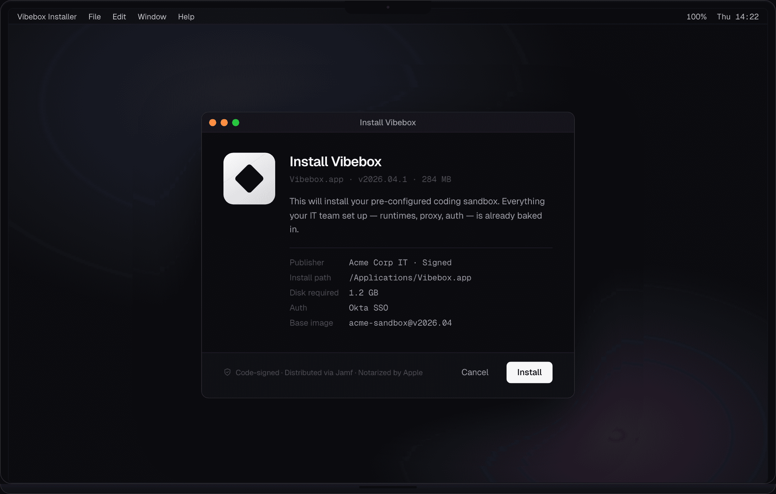Click the orange close traffic light
Image resolution: width=776 pixels, height=494 pixels.
click(x=213, y=122)
